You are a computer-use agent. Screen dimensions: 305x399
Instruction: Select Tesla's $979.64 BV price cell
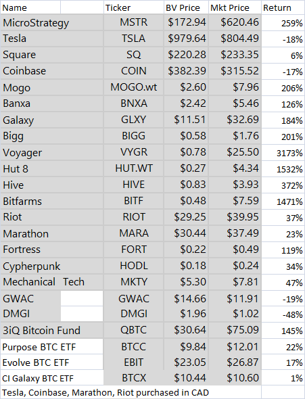[x=186, y=39]
